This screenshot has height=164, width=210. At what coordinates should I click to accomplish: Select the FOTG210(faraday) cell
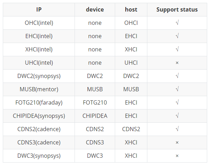(39, 102)
